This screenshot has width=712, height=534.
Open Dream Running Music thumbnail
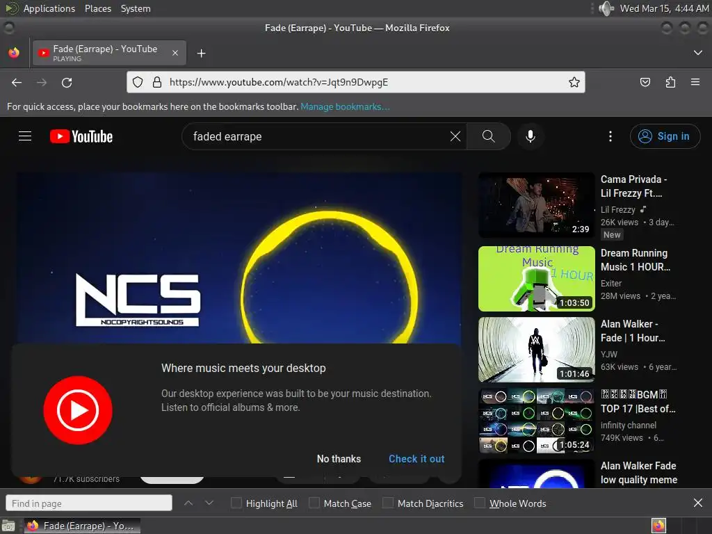coord(536,279)
